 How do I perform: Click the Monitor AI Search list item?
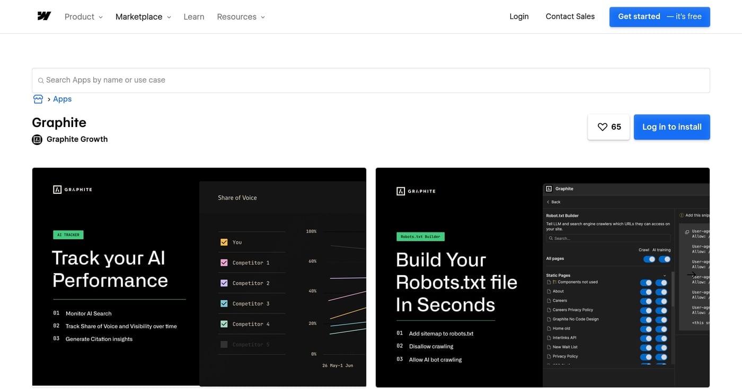[89, 313]
